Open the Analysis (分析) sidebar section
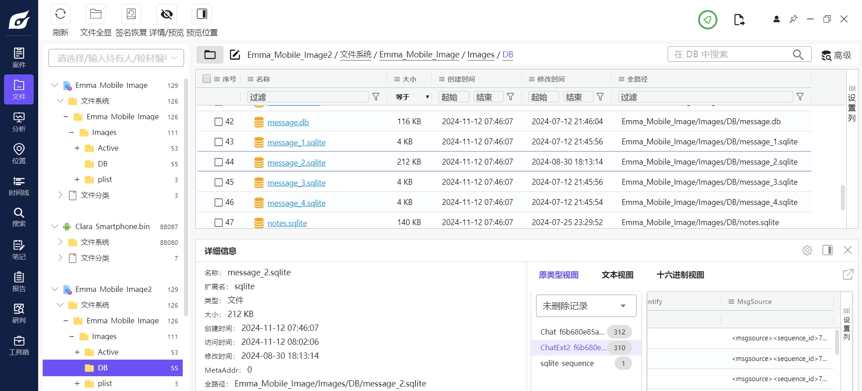 point(19,122)
